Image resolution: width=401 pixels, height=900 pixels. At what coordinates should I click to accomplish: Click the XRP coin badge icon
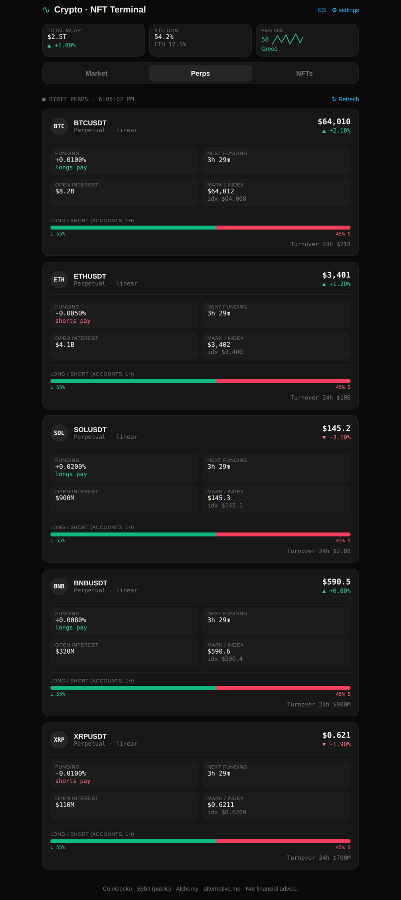click(x=59, y=740)
